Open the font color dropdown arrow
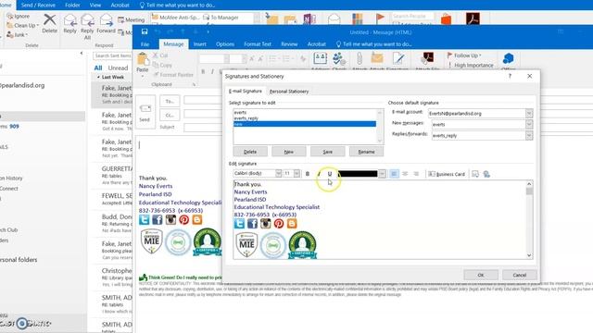Screen dimensions: 593x333 coord(382,174)
